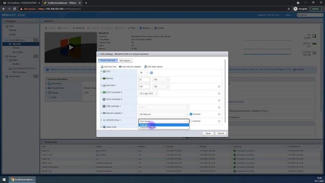Open the LSI Logic SAS controller dropdown
The height and width of the screenshot is (183, 325).
coord(148,94)
